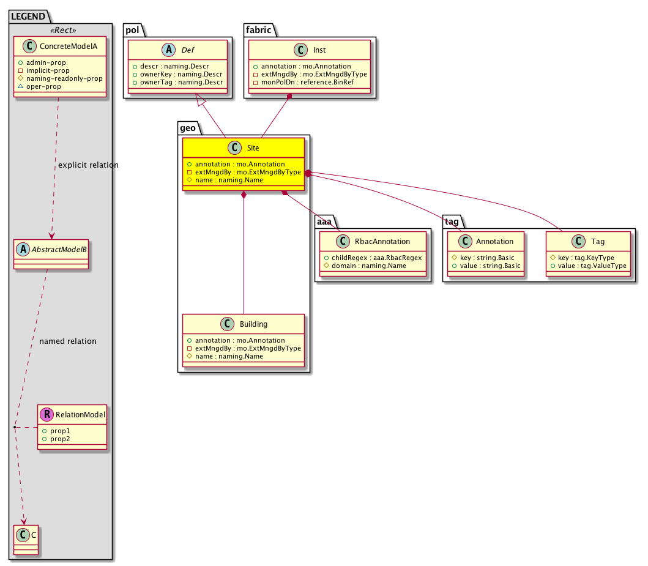Click the 'named relation' label

[x=67, y=341]
